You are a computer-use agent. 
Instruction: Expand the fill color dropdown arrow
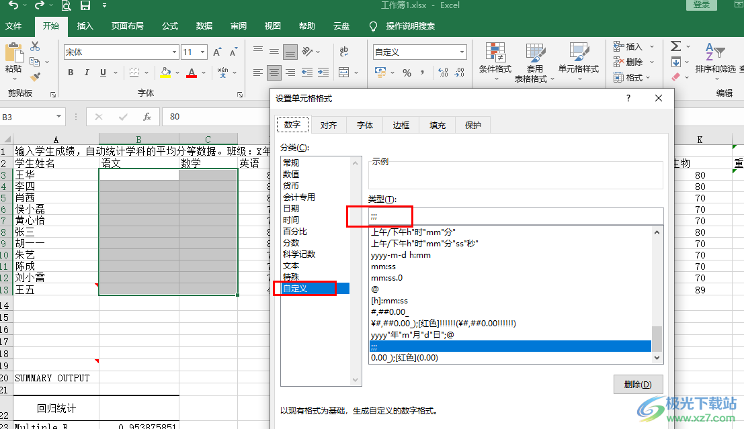tap(177, 73)
